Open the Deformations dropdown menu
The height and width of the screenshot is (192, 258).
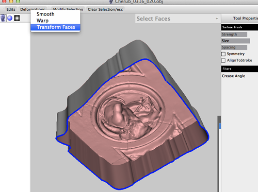coord(33,9)
